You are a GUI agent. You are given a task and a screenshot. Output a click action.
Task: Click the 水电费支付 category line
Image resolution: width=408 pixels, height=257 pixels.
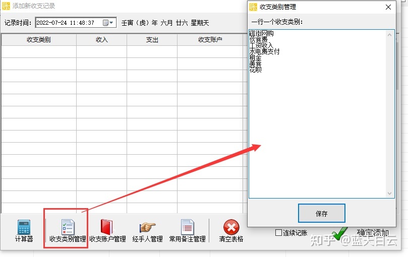click(x=264, y=51)
